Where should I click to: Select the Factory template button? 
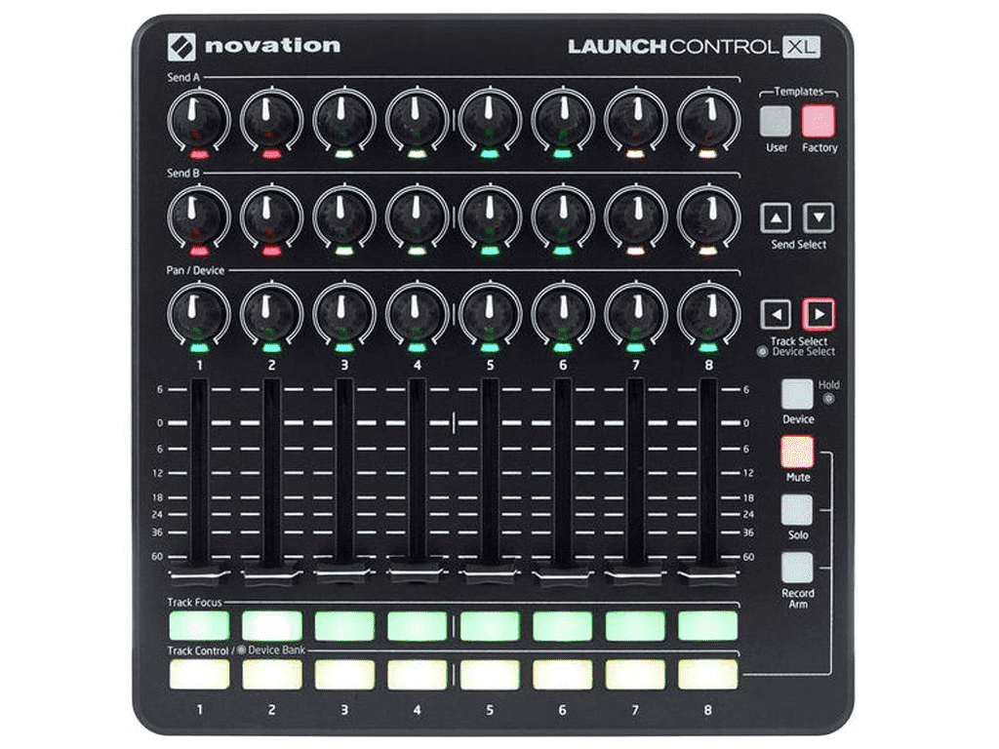[x=818, y=119]
